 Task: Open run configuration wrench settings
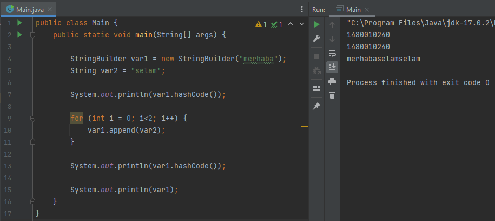(x=317, y=39)
